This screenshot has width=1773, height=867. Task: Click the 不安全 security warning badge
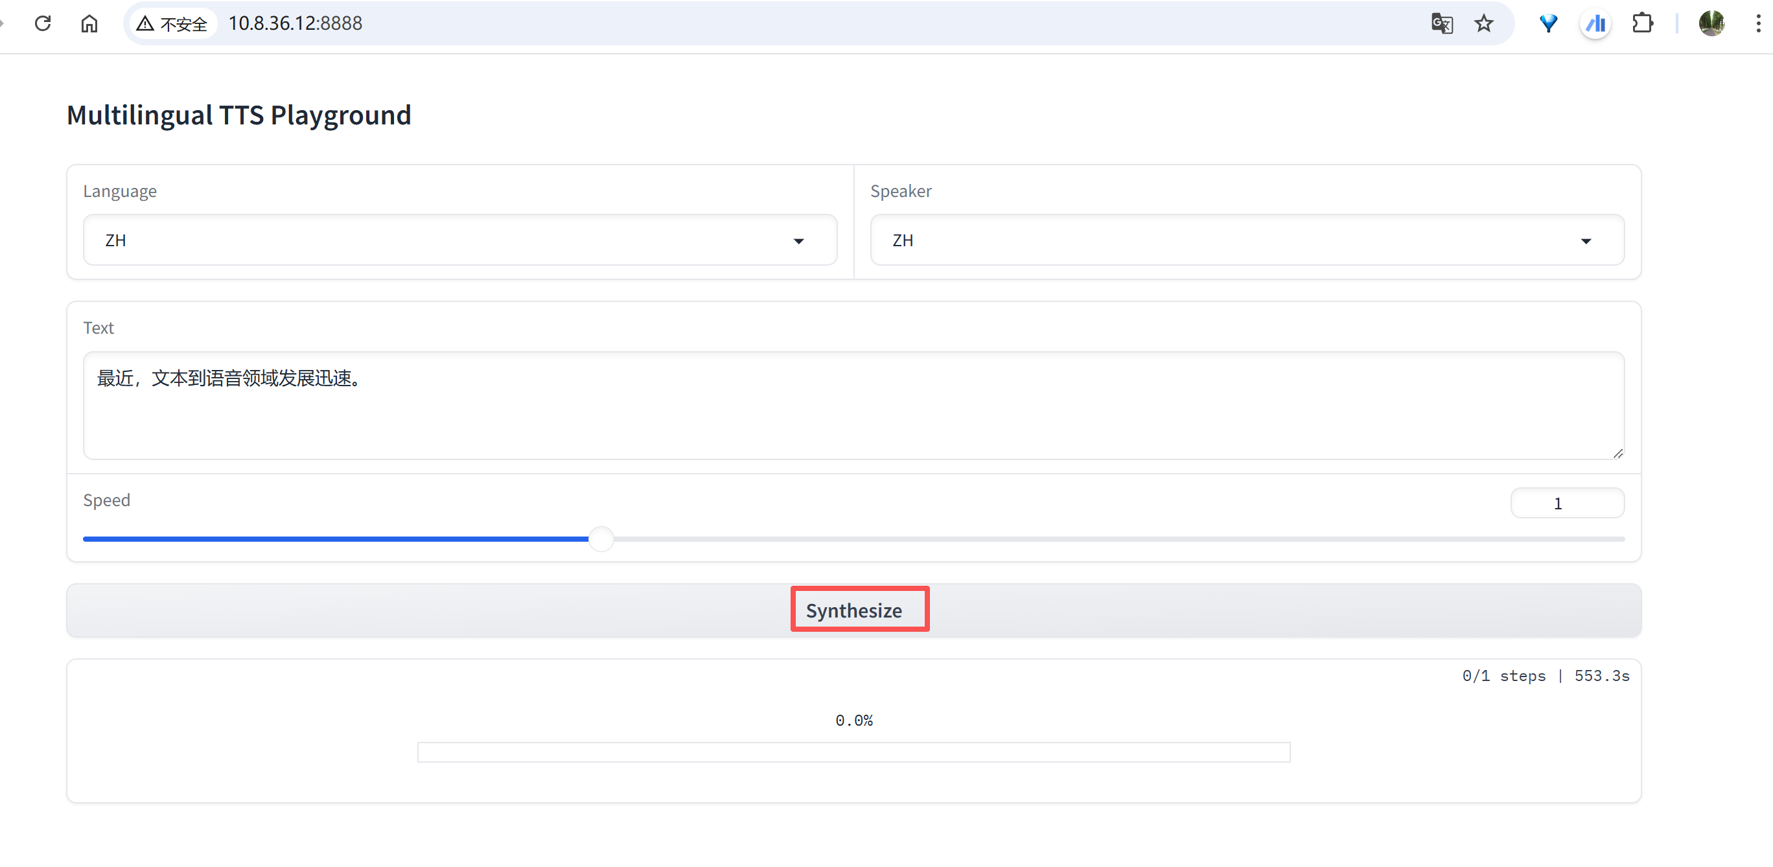coord(174,24)
